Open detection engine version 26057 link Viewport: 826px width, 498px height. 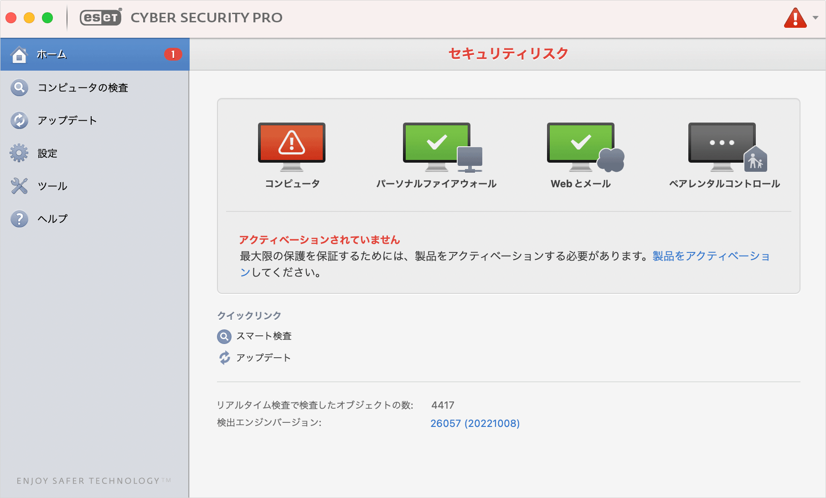pyautogui.click(x=475, y=423)
